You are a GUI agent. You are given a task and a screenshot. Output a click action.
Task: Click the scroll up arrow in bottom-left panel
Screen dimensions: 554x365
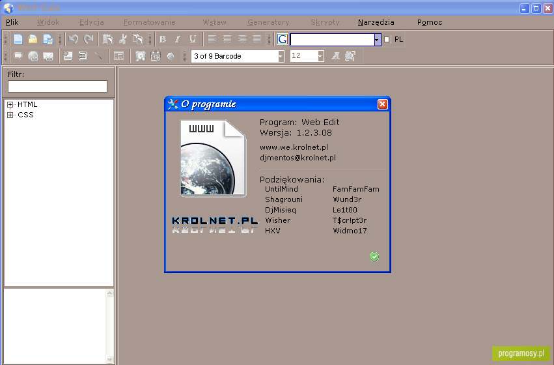click(x=109, y=293)
